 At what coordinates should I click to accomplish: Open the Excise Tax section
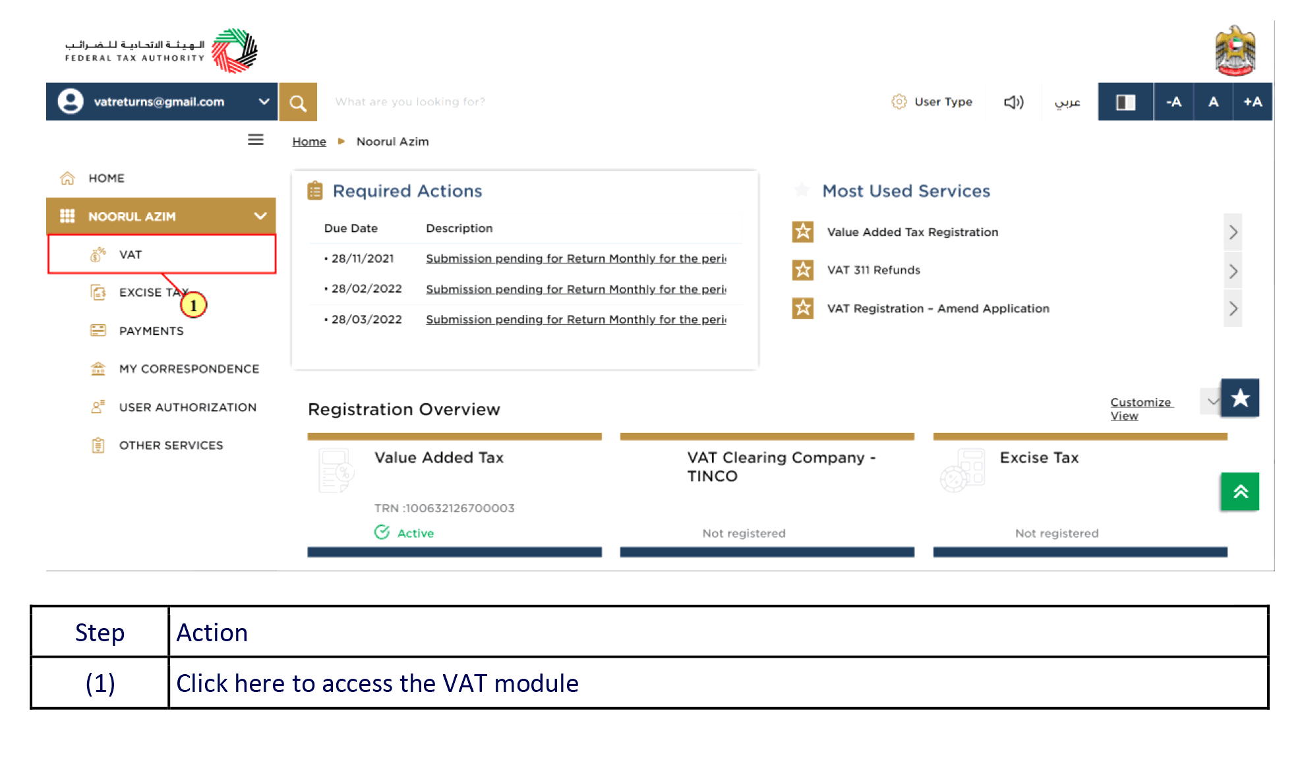pos(153,292)
